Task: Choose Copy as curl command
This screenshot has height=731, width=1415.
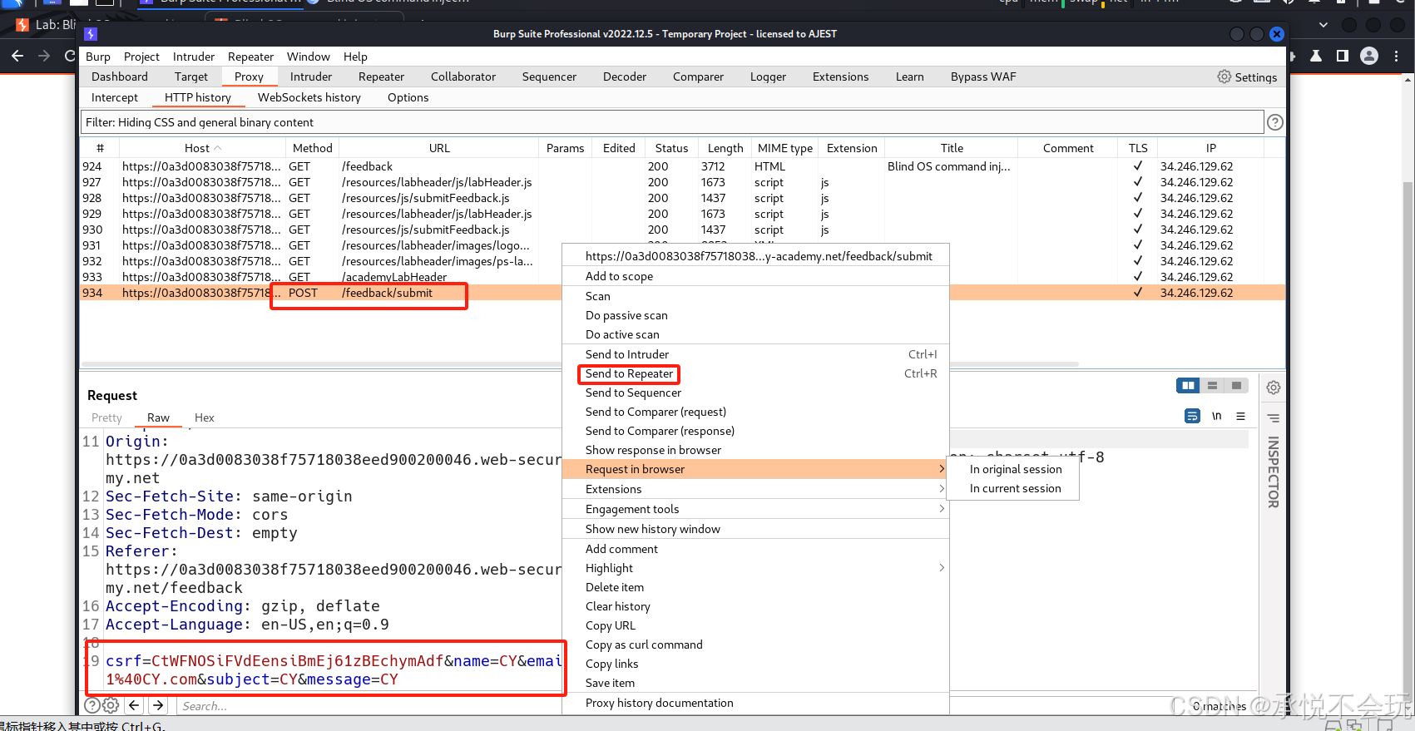Action: point(644,645)
